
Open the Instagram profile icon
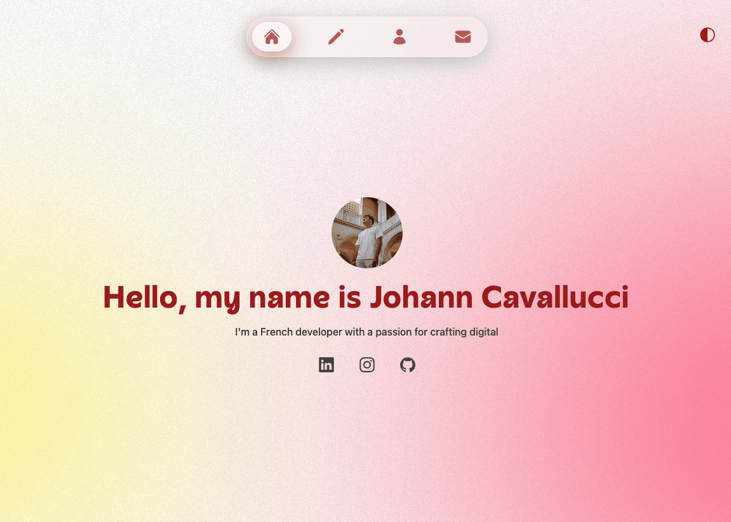367,365
